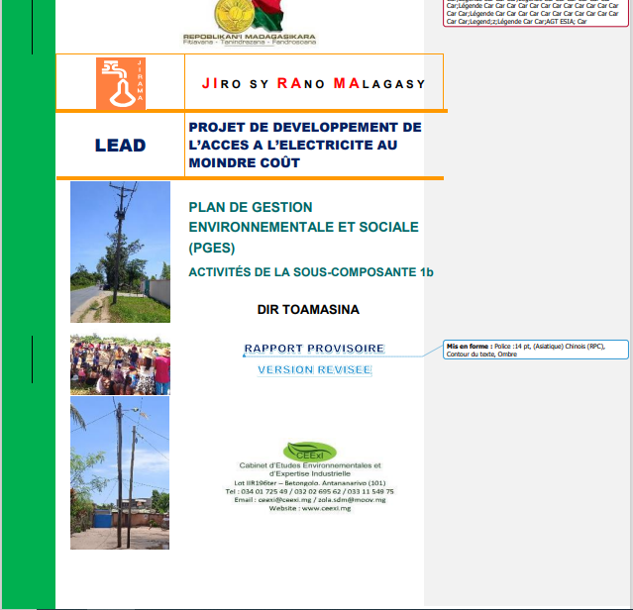Open the 'Mis en forme : Police' revision balloon
The height and width of the screenshot is (610, 633).
click(536, 350)
